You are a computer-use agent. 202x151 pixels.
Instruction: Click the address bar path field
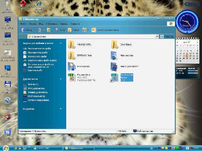pos(91,37)
